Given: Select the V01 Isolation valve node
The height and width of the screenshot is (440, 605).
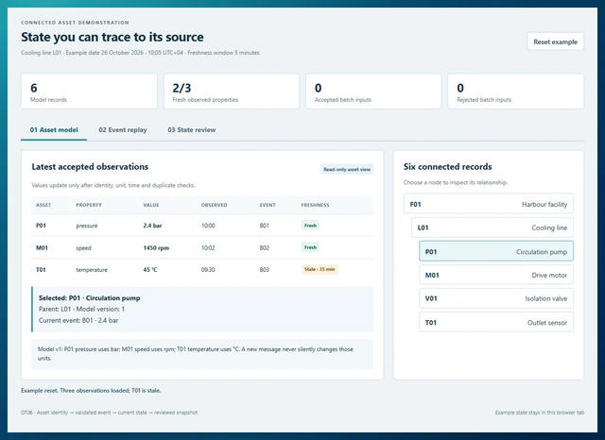Looking at the screenshot, I should [496, 298].
